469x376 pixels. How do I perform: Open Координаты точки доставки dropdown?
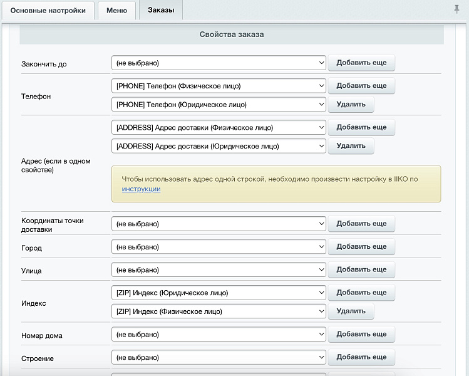click(x=219, y=224)
